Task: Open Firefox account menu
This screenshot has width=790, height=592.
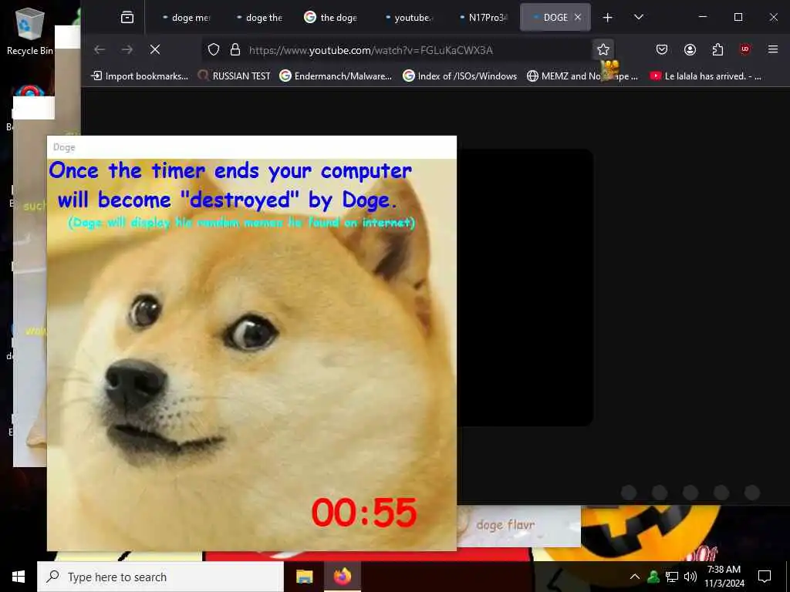Action: pos(690,49)
